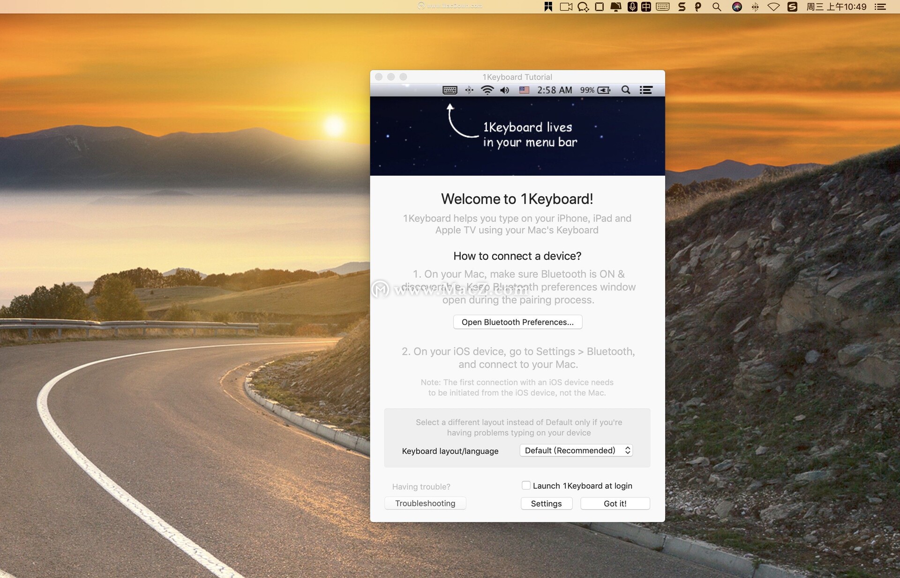Screen dimensions: 900x578
Task: Open Settings from the tutorial window
Action: pos(546,504)
